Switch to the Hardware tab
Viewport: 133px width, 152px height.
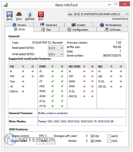[49, 25]
